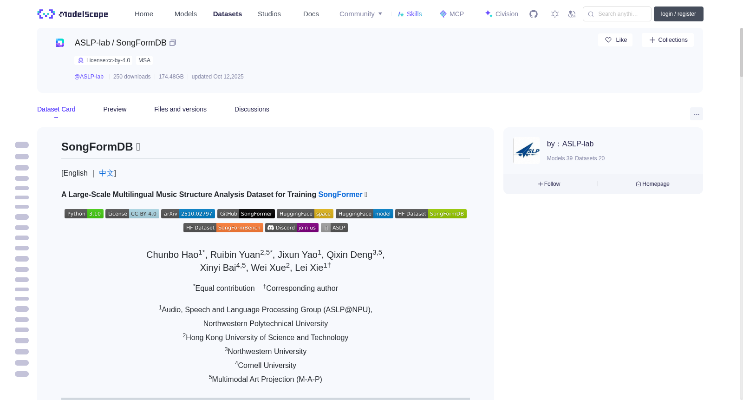Toggle the light/dark theme sun icon

555,14
